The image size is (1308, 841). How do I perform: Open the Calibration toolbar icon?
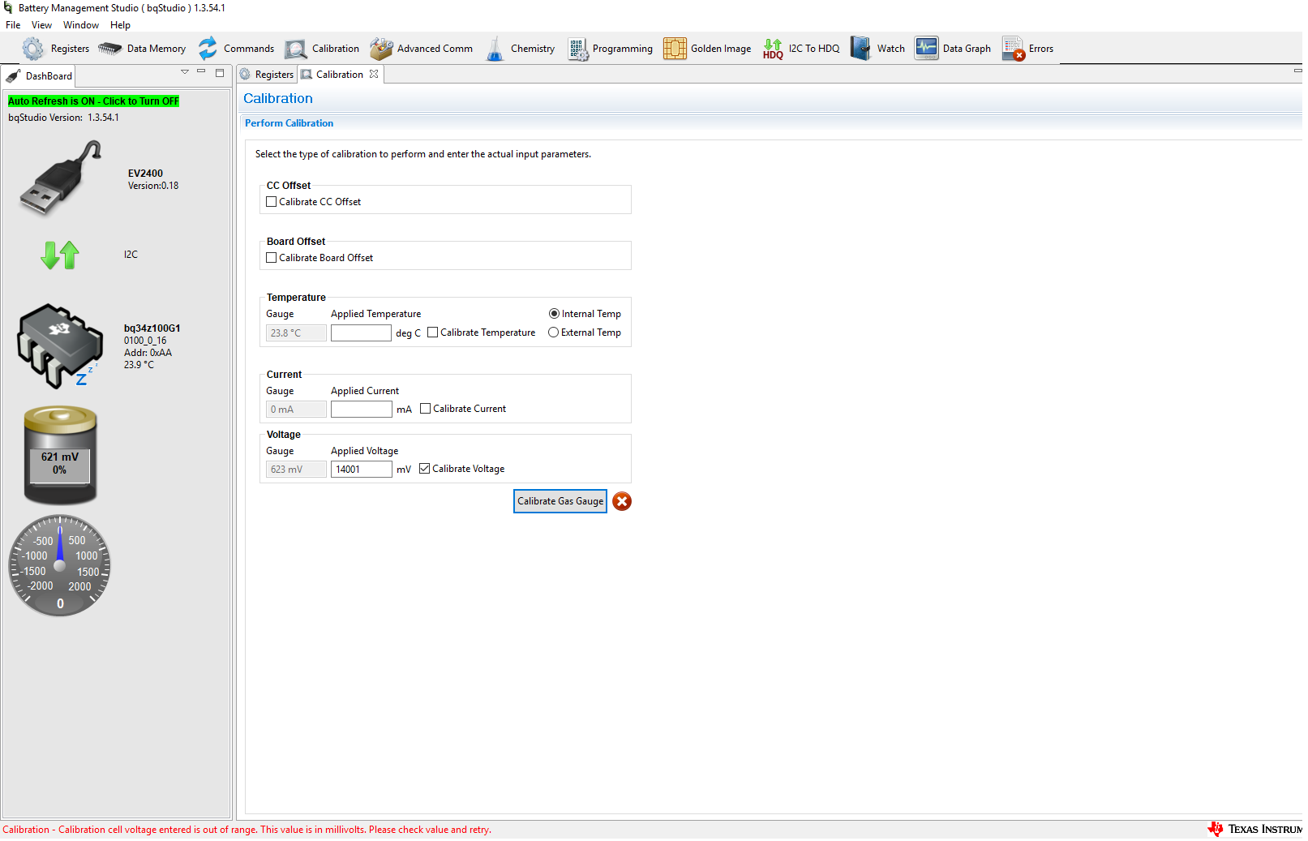tap(296, 49)
